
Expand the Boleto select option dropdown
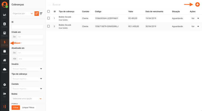[27, 99]
